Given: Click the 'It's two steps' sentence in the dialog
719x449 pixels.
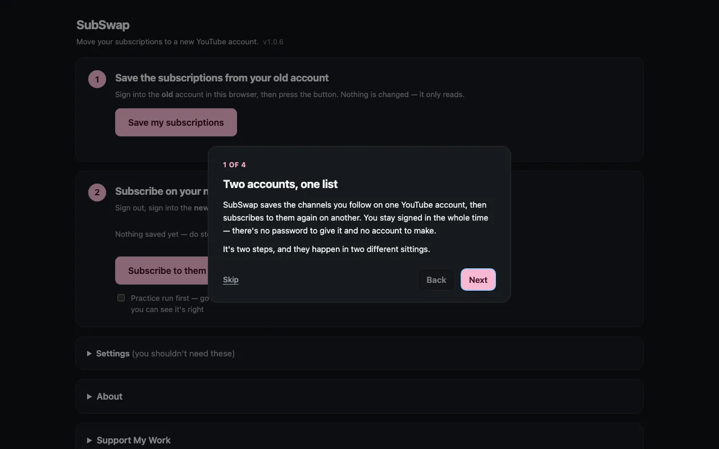Looking at the screenshot, I should [x=326, y=249].
